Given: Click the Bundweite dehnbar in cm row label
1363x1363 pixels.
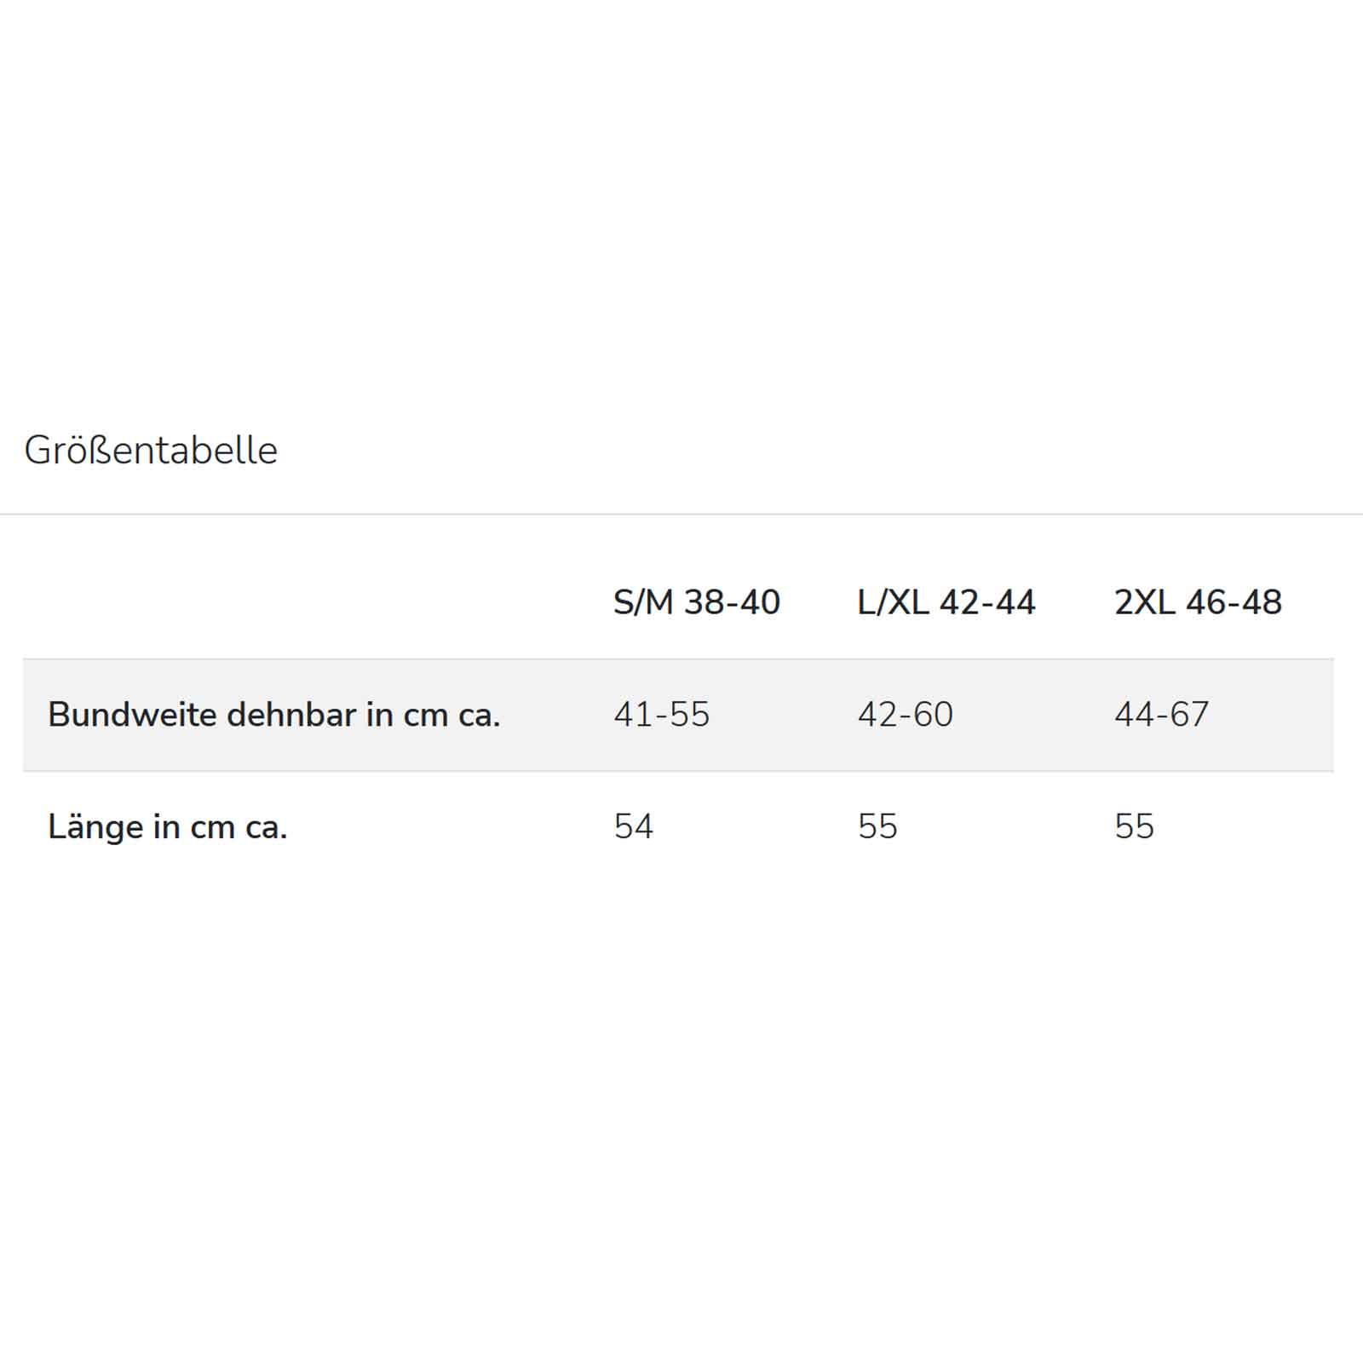Looking at the screenshot, I should [273, 715].
